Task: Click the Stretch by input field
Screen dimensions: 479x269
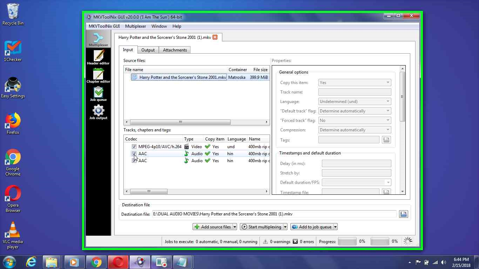Action: (x=356, y=173)
